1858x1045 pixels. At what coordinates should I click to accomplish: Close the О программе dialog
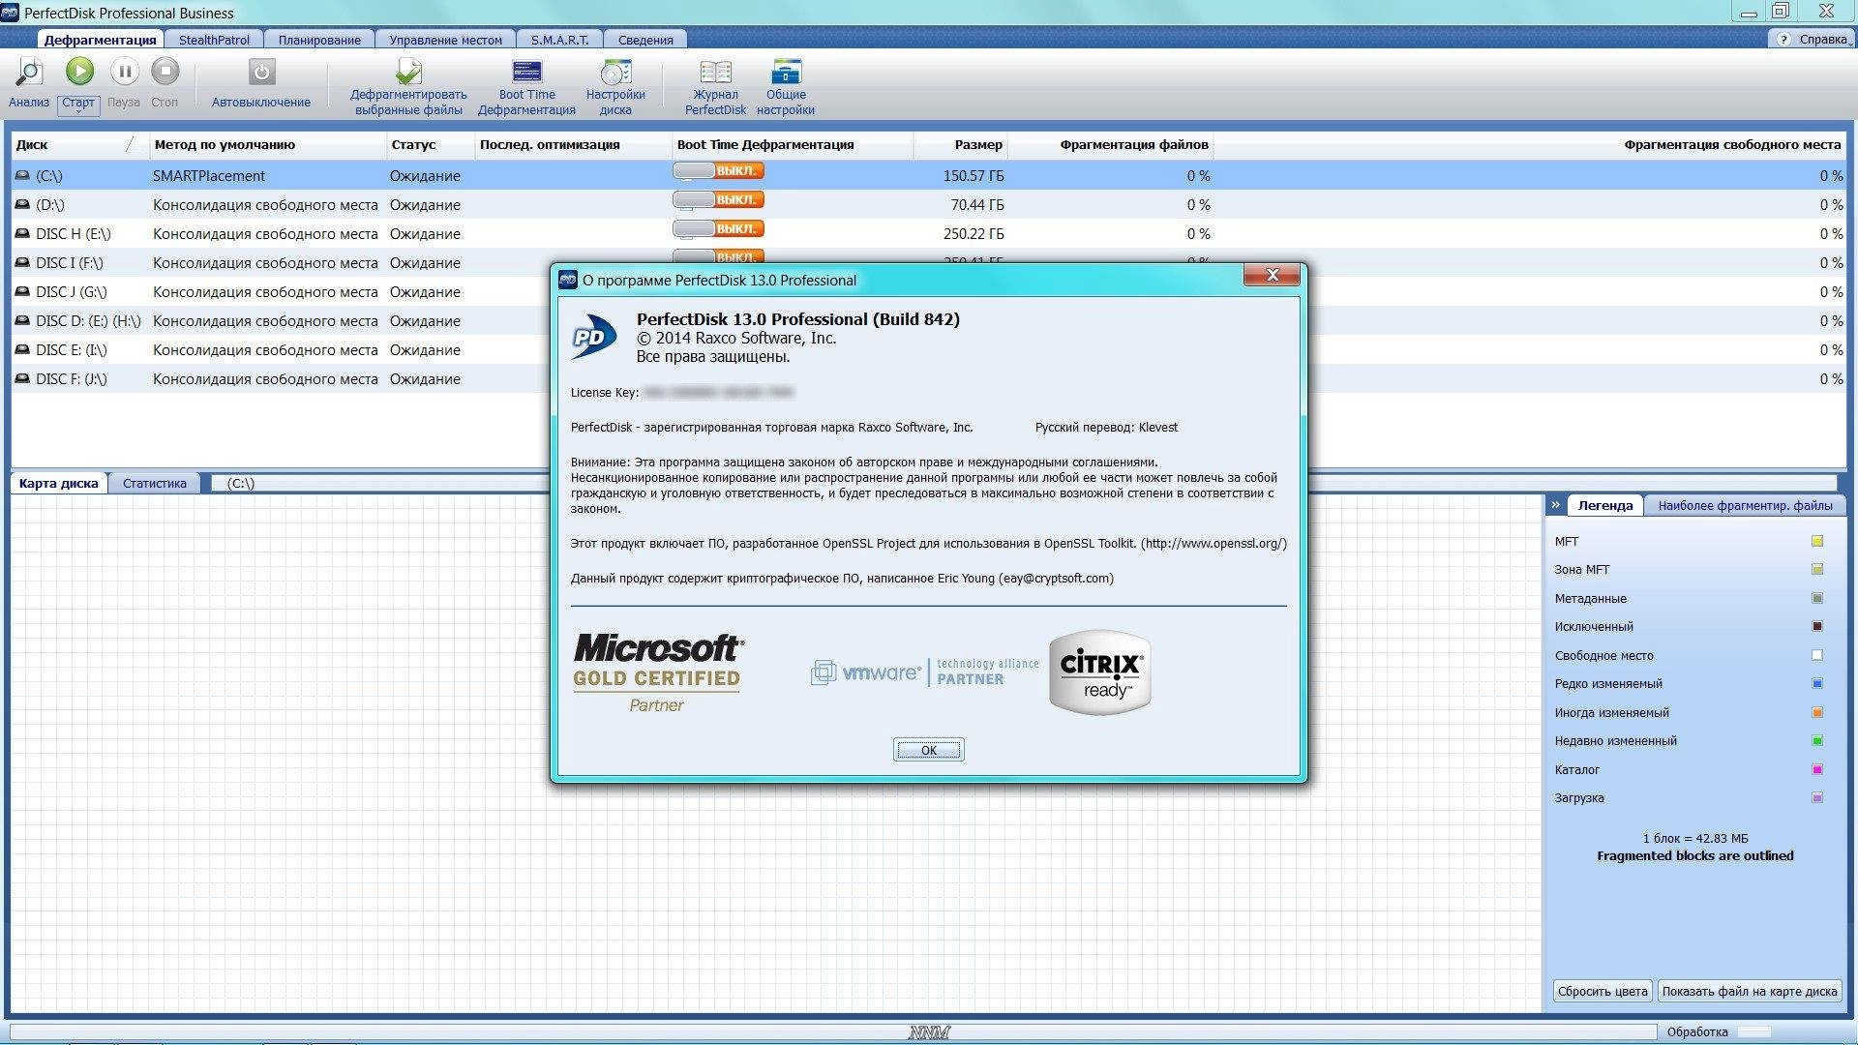tap(1272, 276)
